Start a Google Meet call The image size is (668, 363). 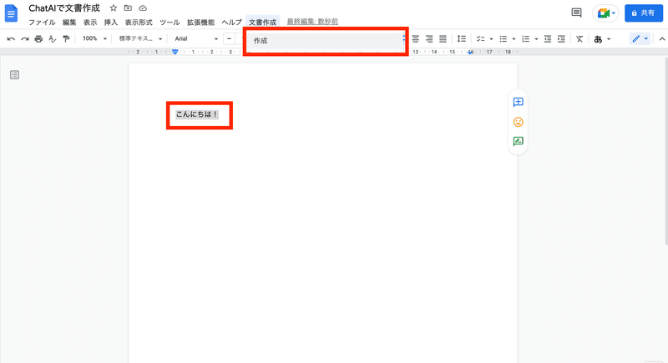[x=605, y=13]
